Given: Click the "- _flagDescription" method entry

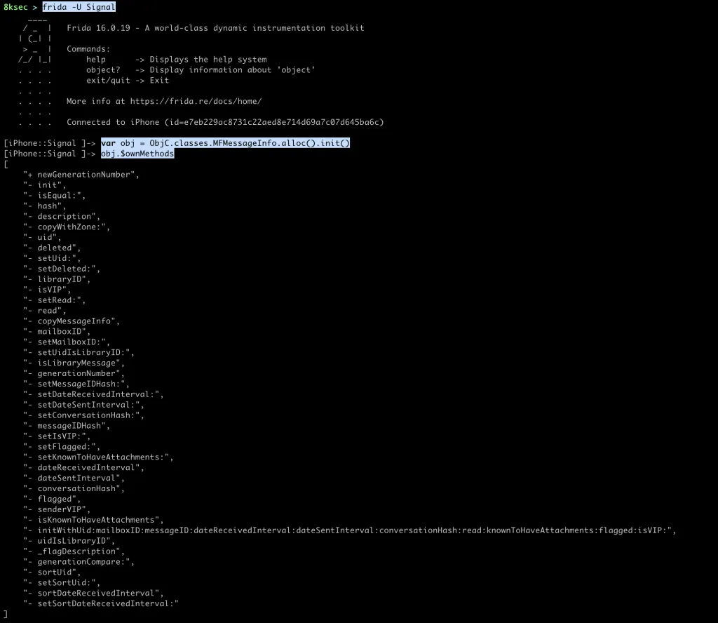Looking at the screenshot, I should pos(74,551).
